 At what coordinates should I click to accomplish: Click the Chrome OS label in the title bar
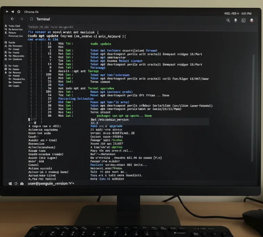coord(31,12)
